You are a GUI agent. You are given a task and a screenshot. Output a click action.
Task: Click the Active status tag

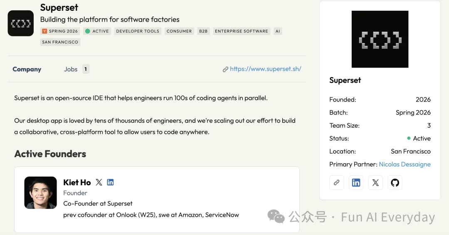coord(97,31)
